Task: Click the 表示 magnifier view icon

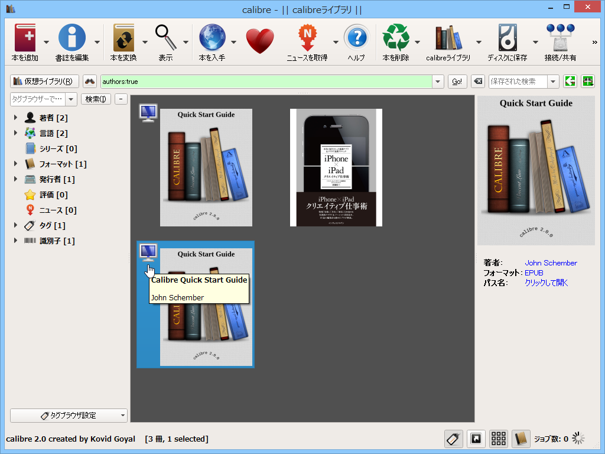Action: point(166,38)
